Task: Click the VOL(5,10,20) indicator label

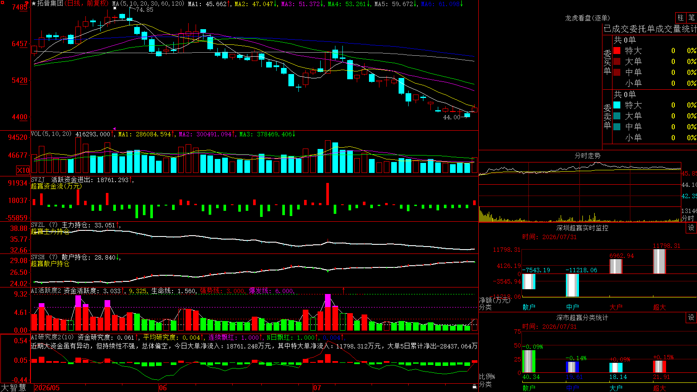Action: (x=51, y=134)
